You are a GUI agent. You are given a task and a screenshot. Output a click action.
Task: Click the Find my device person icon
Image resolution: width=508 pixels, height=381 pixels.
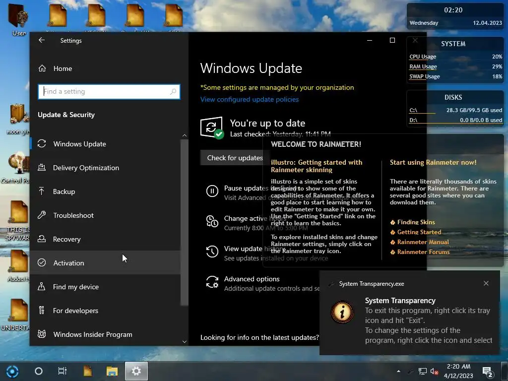[42, 286]
